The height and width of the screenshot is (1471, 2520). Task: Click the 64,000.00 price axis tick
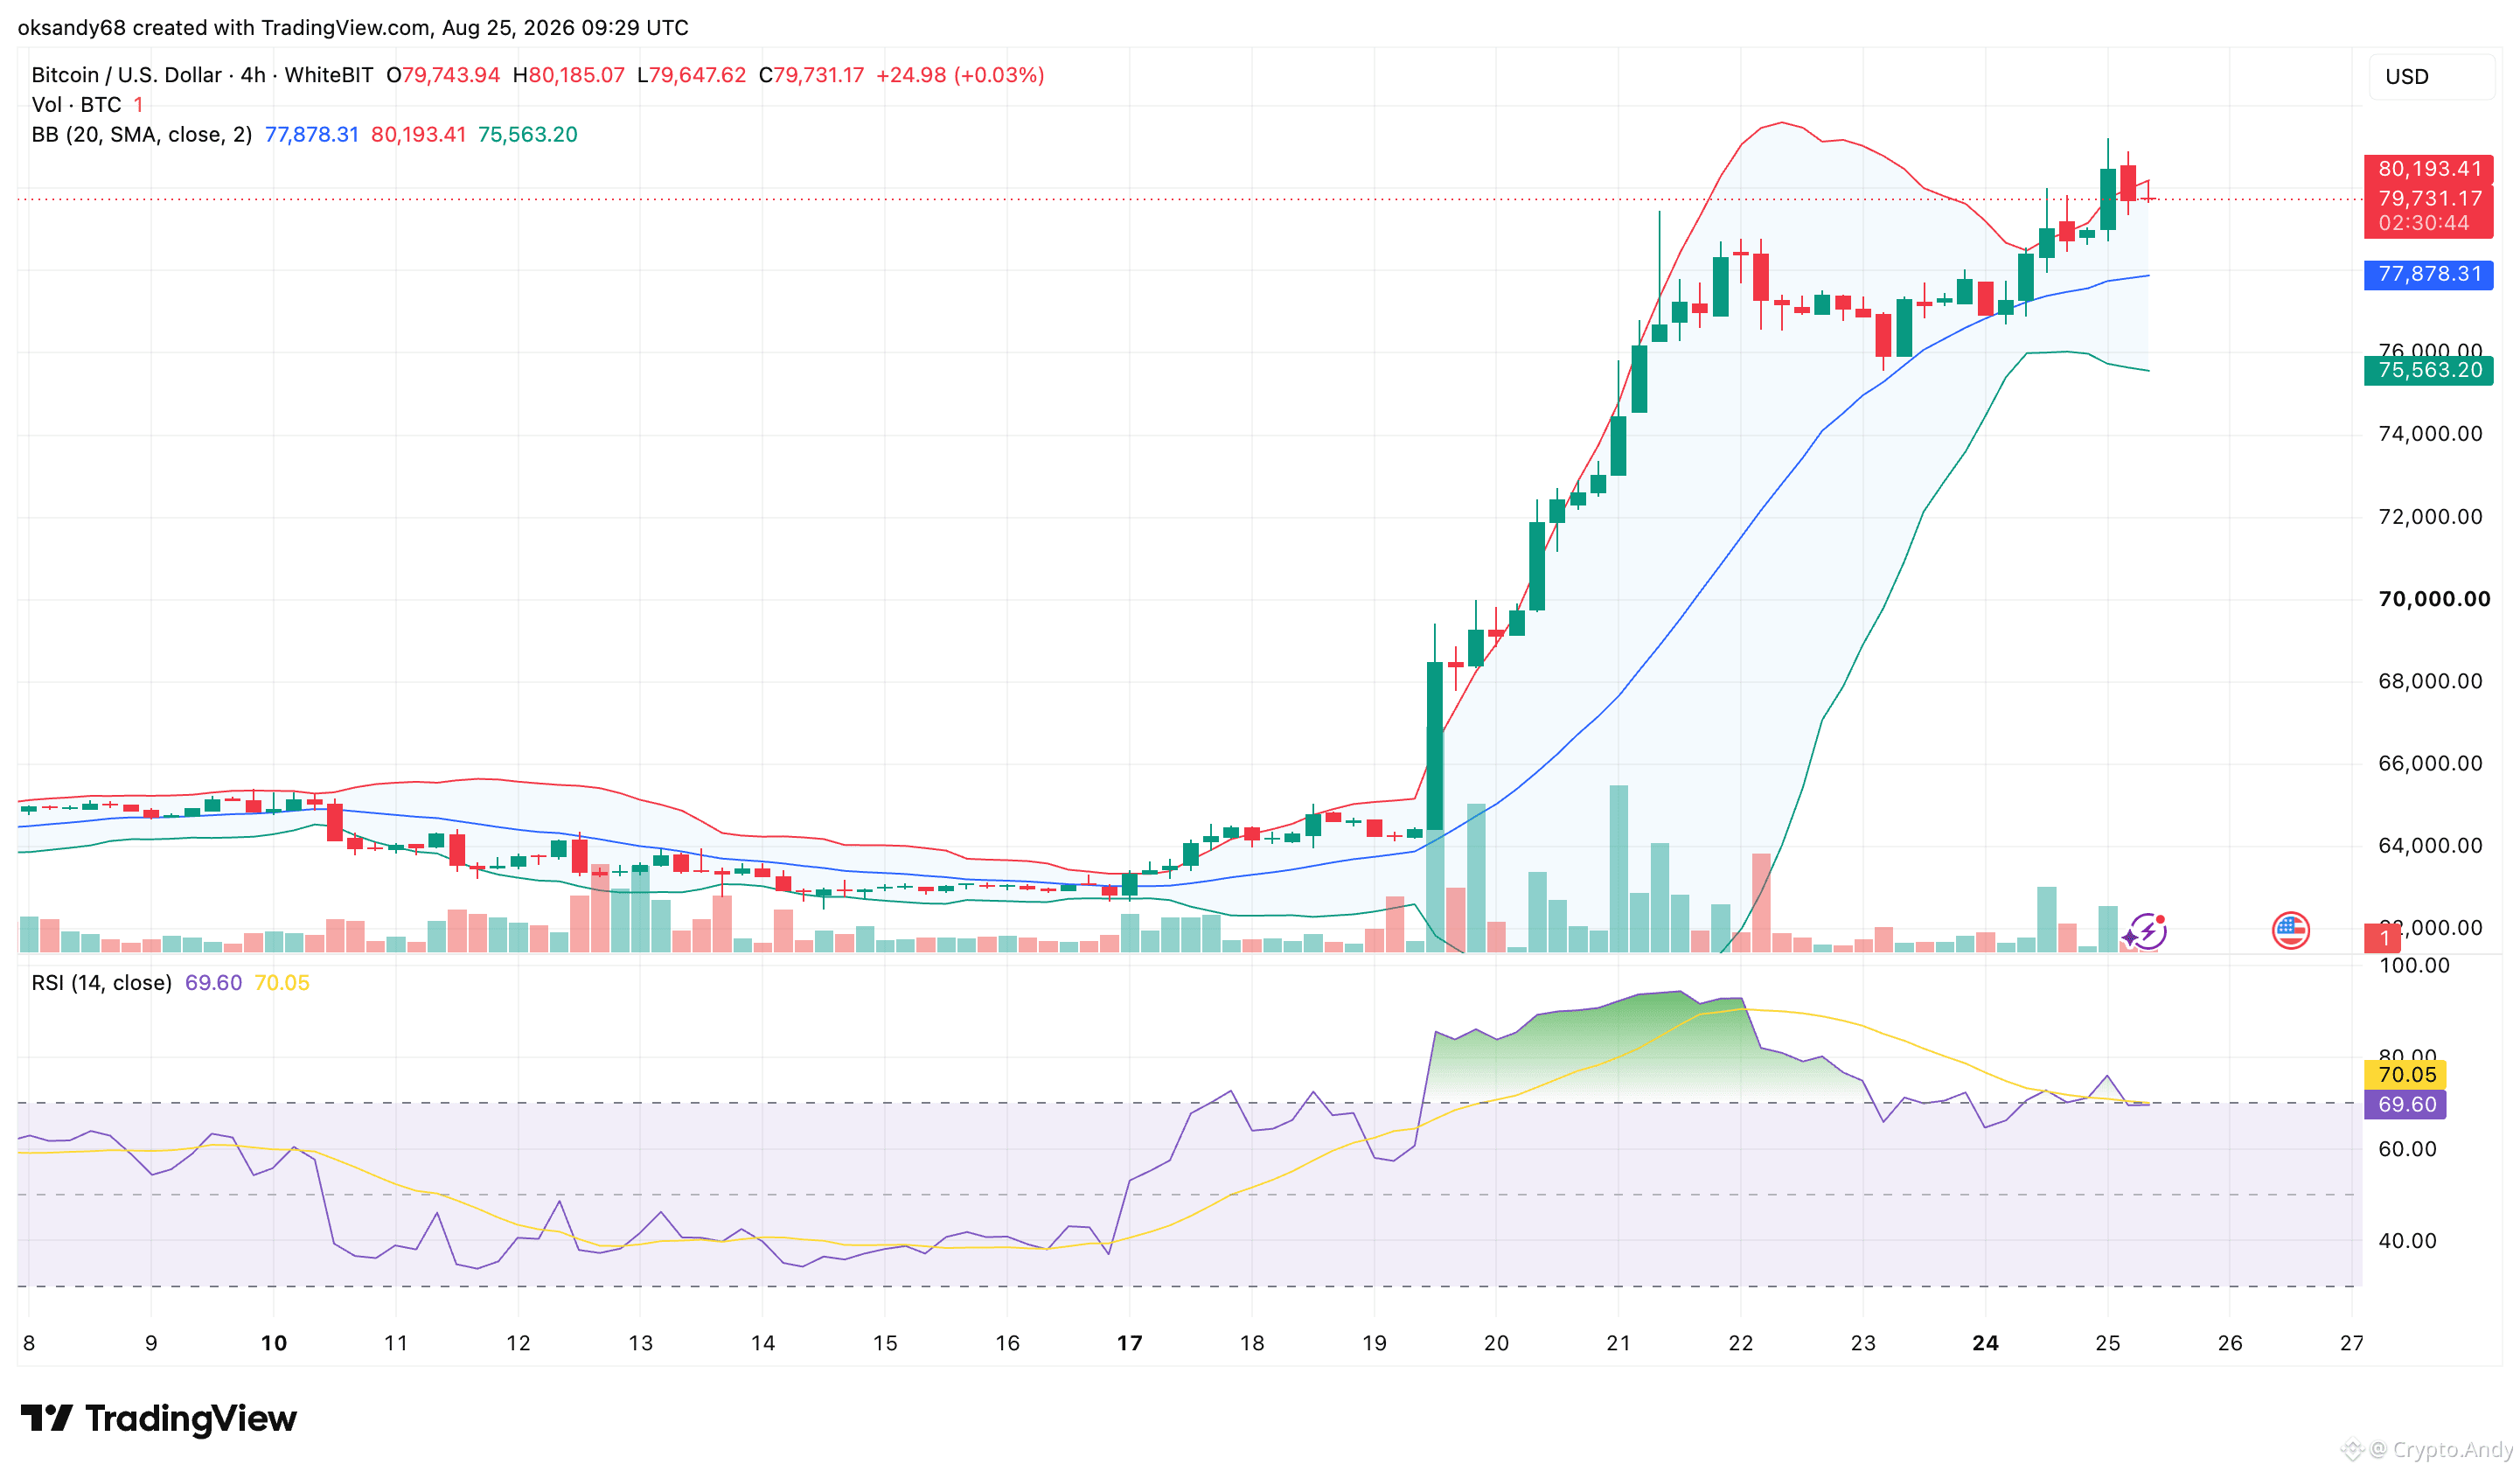tap(2430, 845)
